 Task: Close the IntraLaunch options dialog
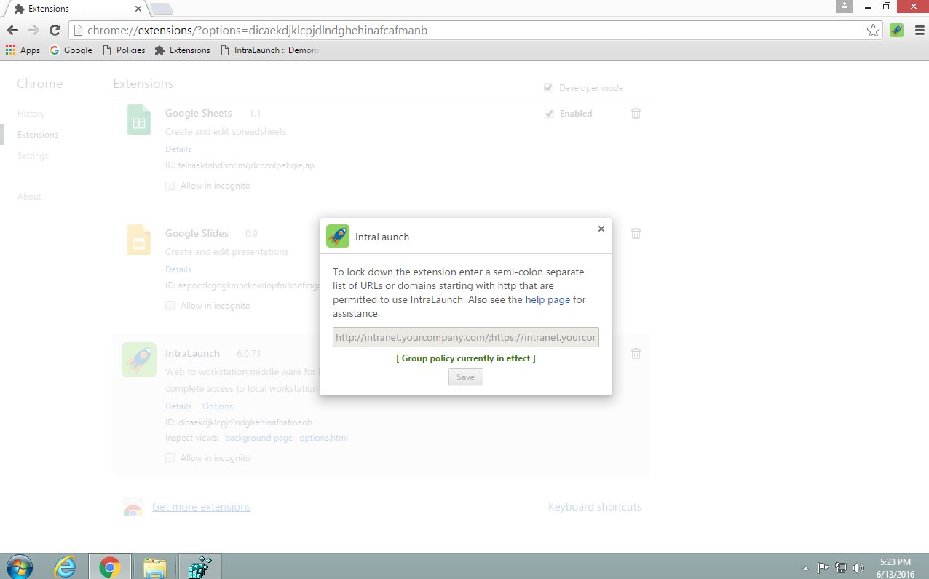click(601, 229)
